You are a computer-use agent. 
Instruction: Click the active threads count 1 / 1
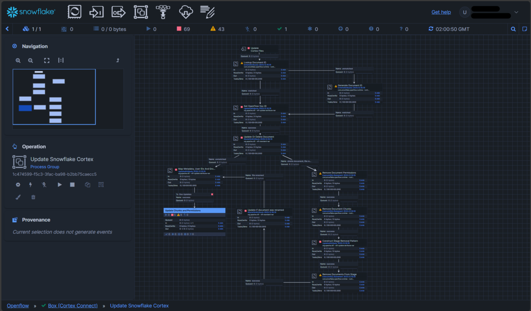[x=32, y=29]
